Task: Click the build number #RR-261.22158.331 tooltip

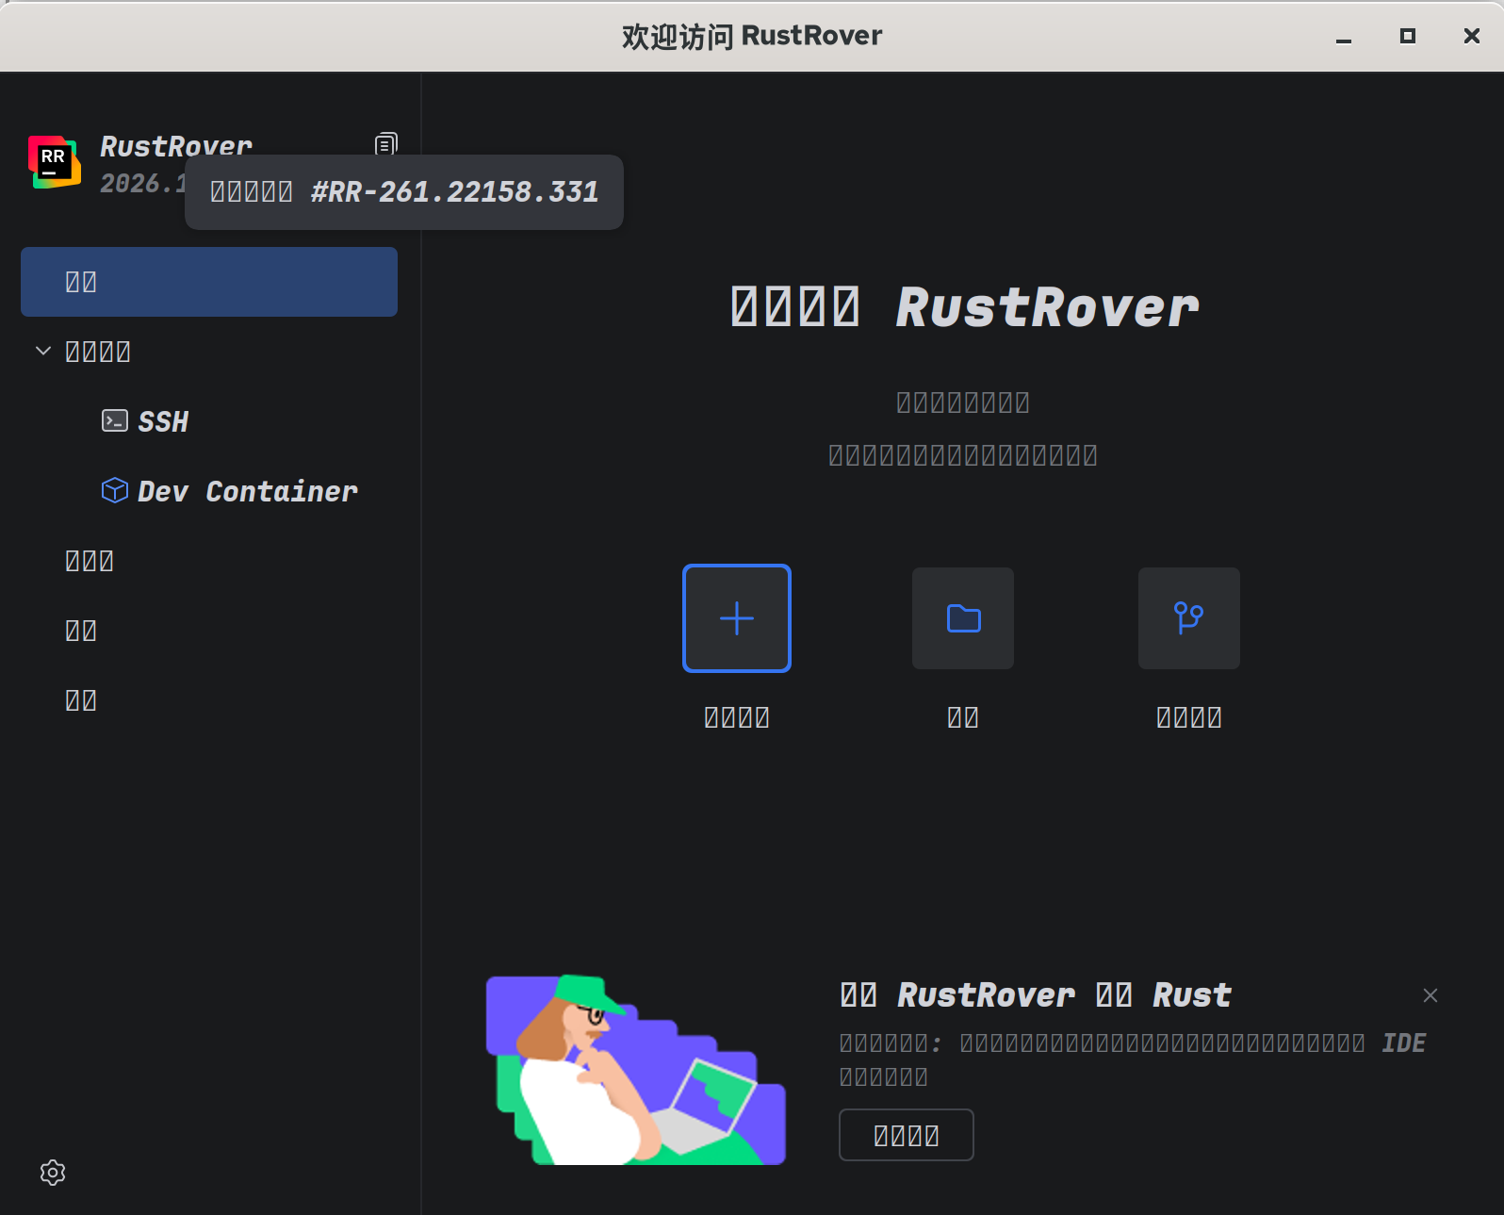Action: pos(404,192)
